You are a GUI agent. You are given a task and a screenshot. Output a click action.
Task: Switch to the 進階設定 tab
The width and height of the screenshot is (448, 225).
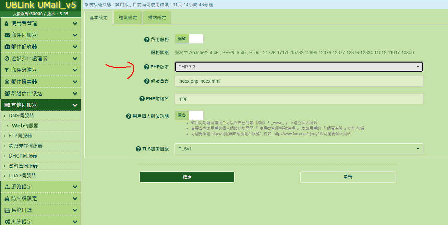point(128,18)
